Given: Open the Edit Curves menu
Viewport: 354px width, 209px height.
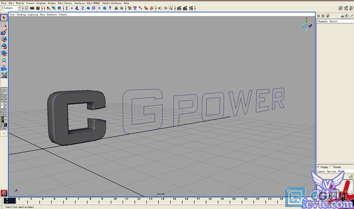Looking at the screenshot, I should pyautogui.click(x=65, y=3).
